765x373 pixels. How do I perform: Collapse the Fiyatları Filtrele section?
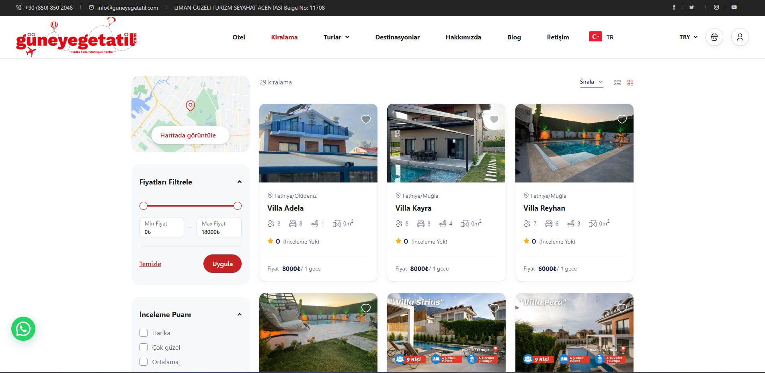click(x=240, y=182)
